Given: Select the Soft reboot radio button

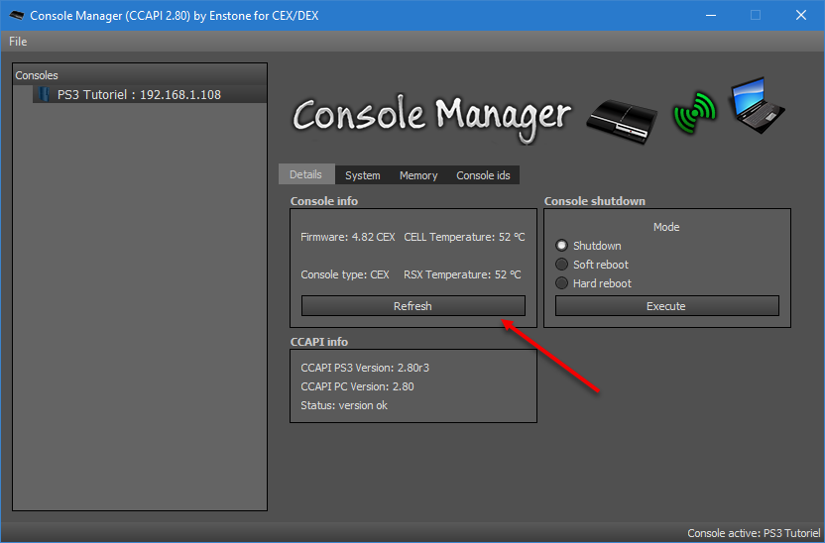Looking at the screenshot, I should 561,264.
